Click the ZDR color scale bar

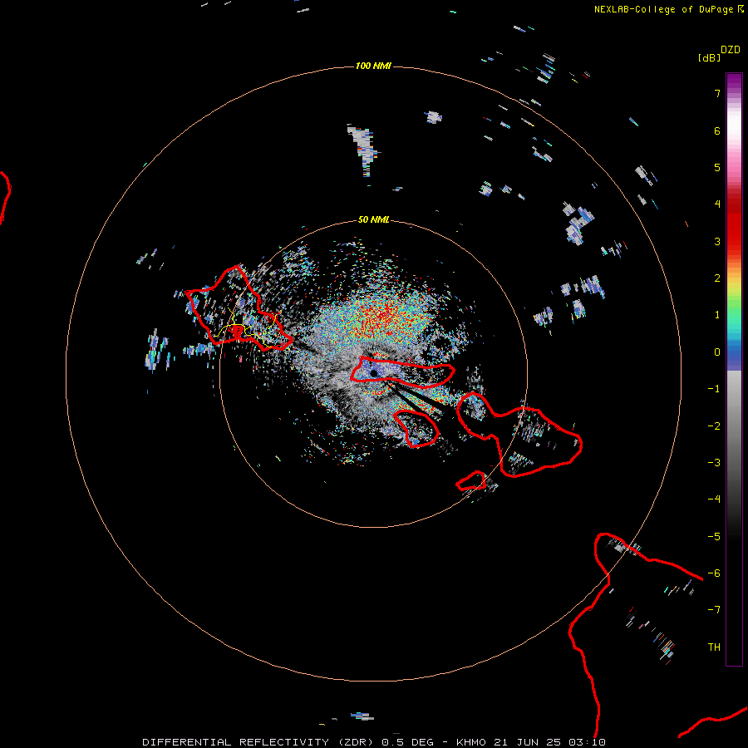pyautogui.click(x=734, y=369)
